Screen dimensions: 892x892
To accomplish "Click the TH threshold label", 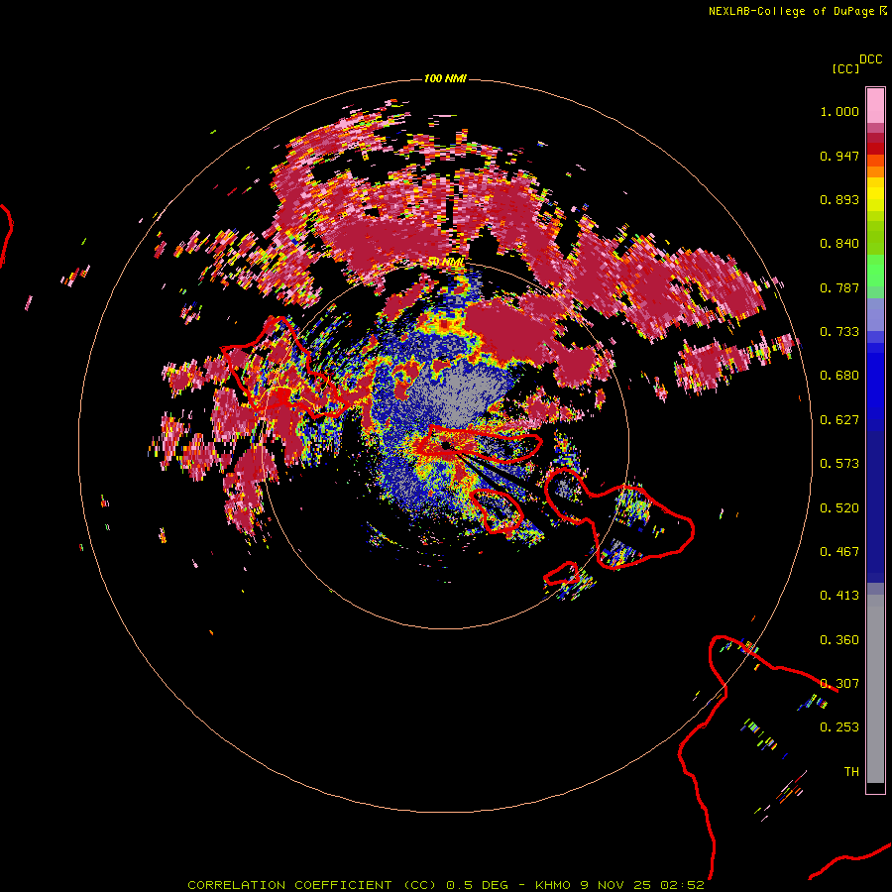I will click(851, 772).
